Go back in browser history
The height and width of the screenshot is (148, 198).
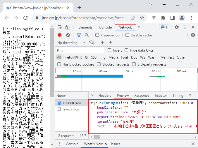[x=7, y=18]
